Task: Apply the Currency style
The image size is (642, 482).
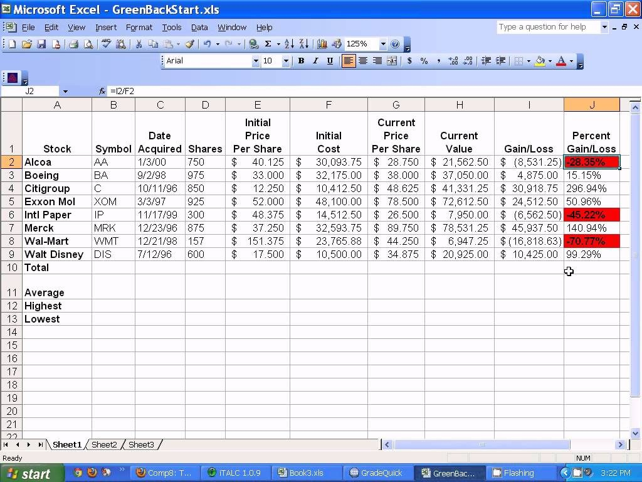Action: click(x=408, y=61)
